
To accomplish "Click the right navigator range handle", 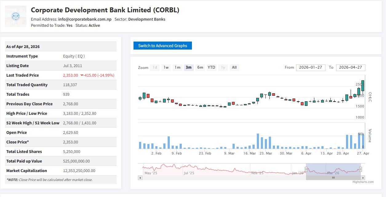I will tap(360, 169).
